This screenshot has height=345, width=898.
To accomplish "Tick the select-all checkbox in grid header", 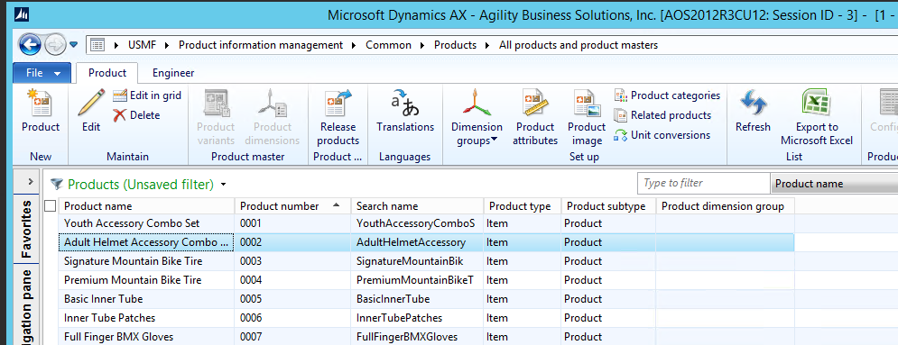I will (51, 205).
